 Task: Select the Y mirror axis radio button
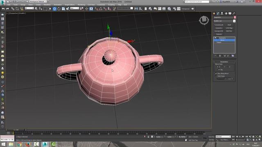click(x=223, y=67)
